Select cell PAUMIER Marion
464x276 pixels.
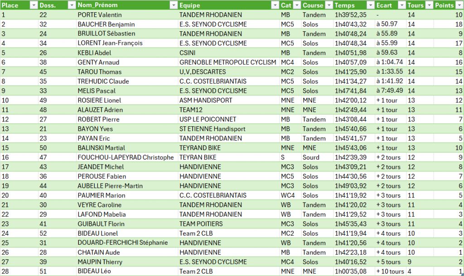(x=127, y=195)
